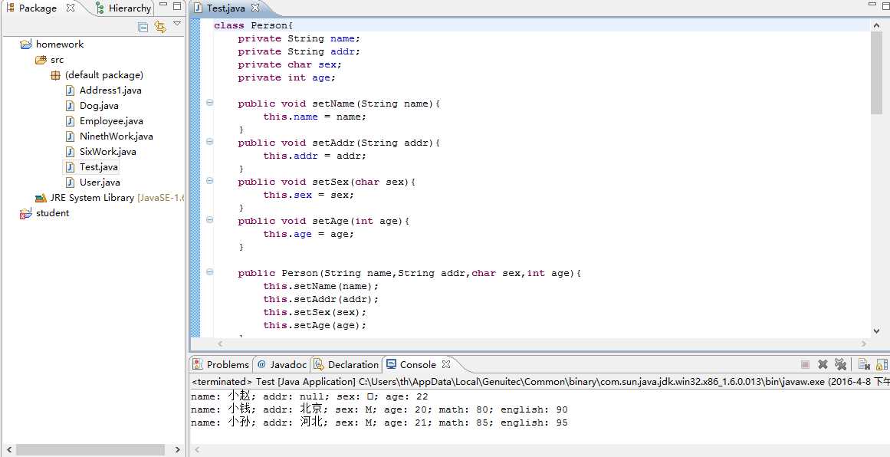This screenshot has width=890, height=457.
Task: Open Address1.java in the tree
Action: coord(110,90)
